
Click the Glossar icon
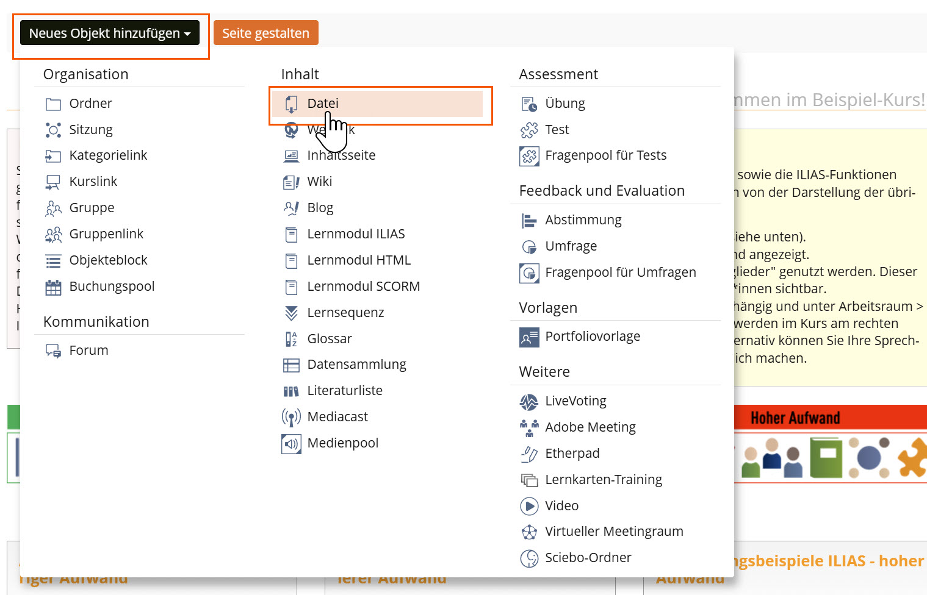click(292, 338)
